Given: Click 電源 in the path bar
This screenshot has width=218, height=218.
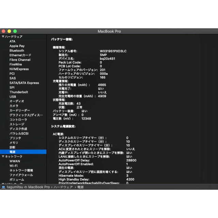Looking at the screenshot, I should coord(80,187).
